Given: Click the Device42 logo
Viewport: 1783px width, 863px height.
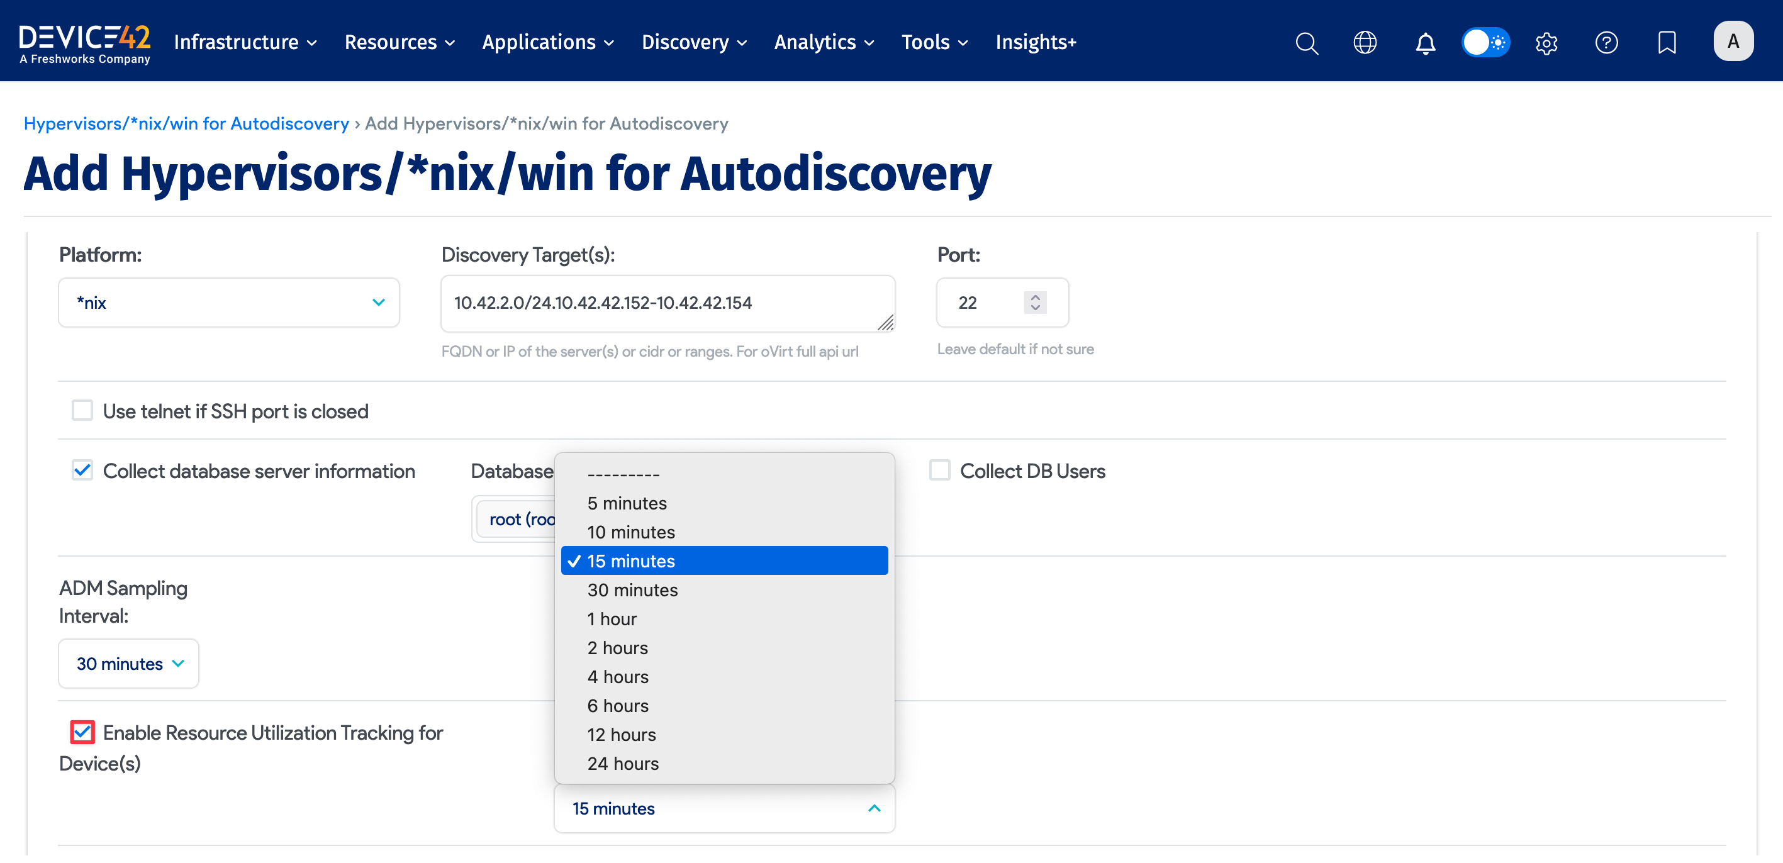Looking at the screenshot, I should [84, 43].
